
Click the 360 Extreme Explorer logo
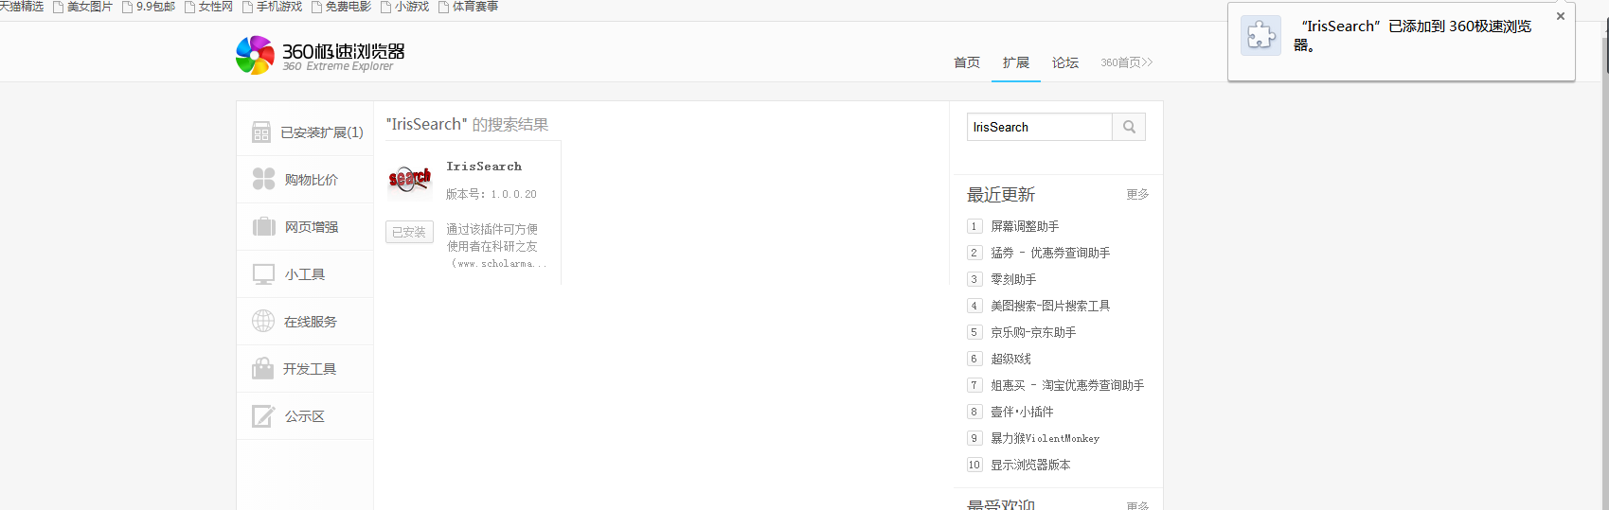tap(320, 56)
